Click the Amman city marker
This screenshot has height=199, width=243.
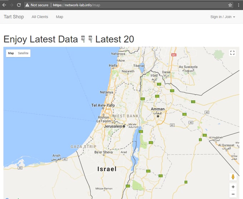tap(158, 116)
